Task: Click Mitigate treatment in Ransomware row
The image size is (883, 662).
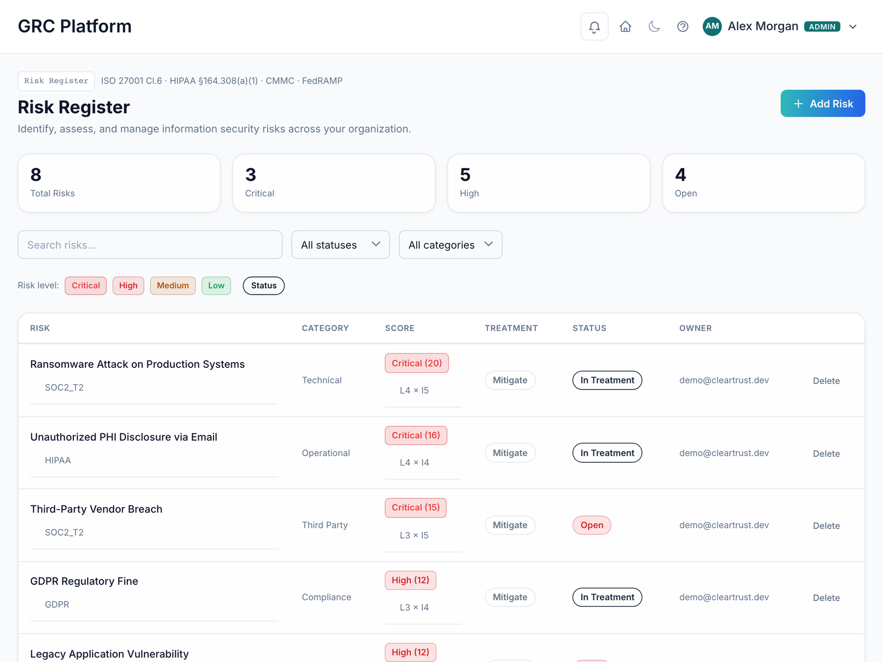Action: 510,380
